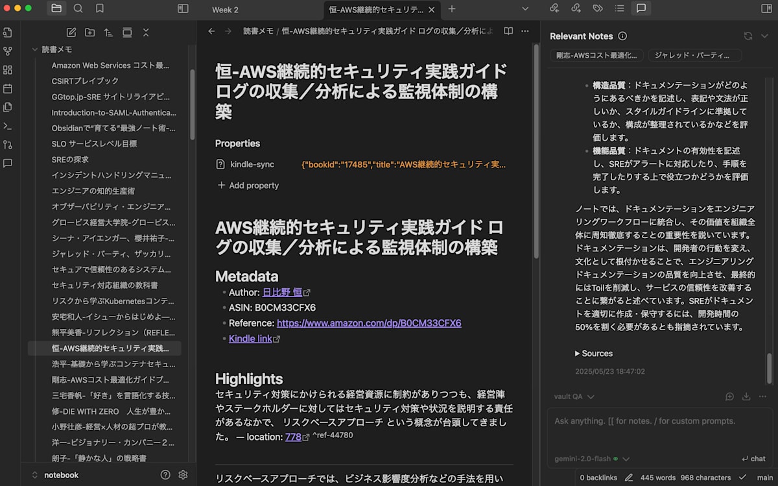This screenshot has height=486, width=778.
Task: Open note セキュリティ対応組織の教科書
Action: (105, 286)
